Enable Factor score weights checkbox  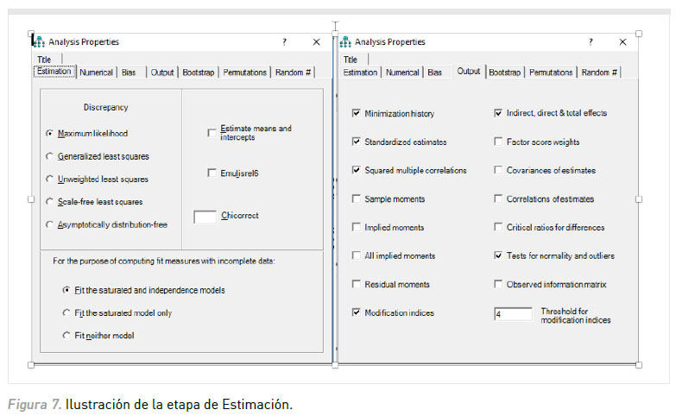click(498, 142)
